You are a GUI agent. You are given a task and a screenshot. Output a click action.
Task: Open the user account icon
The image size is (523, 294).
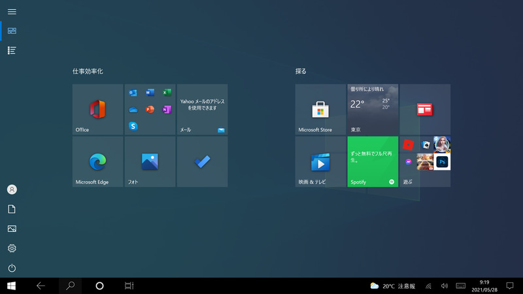coord(12,189)
